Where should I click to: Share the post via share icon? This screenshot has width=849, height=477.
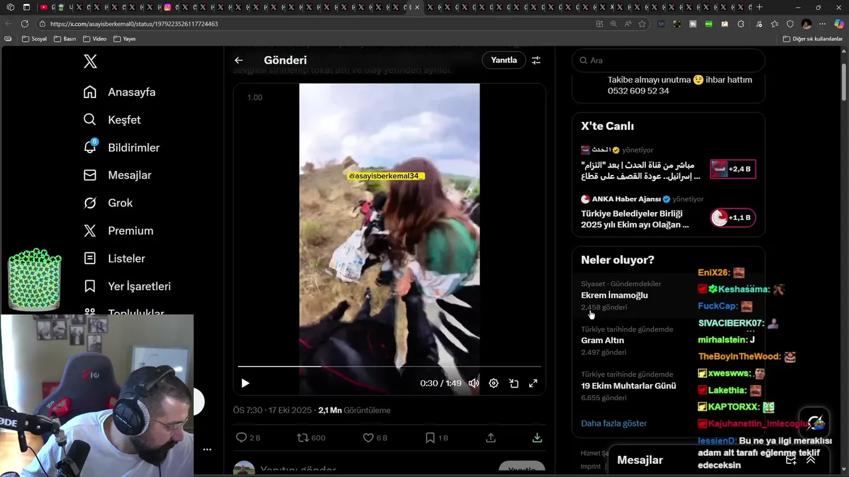point(491,438)
